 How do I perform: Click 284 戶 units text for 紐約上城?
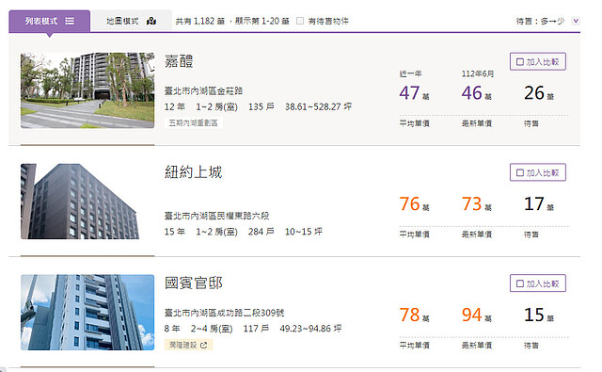pyautogui.click(x=261, y=232)
